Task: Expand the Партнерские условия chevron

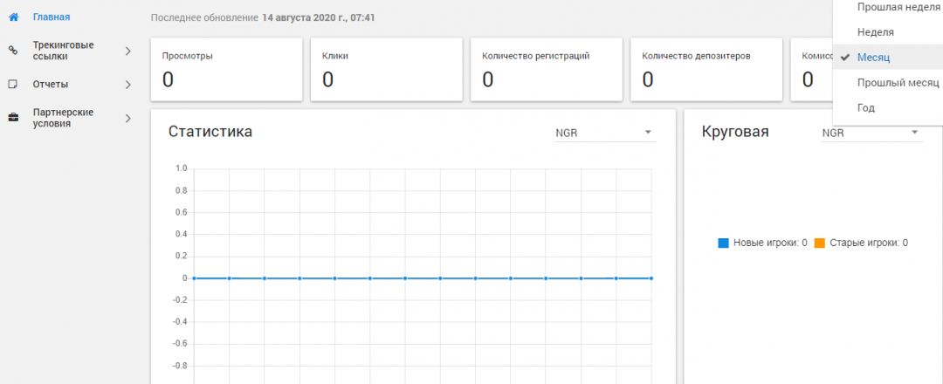Action: [x=127, y=118]
